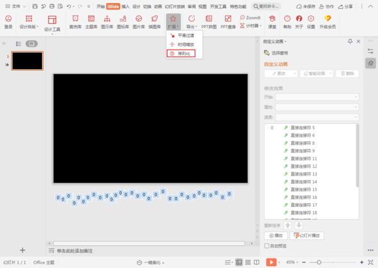
Task: Click the PPT瘦身 tool icon
Action: point(227,22)
